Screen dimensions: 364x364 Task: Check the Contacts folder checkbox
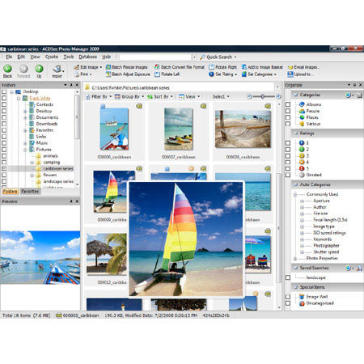click(x=4, y=104)
